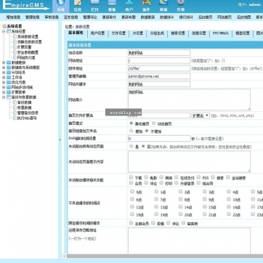This screenshot has width=263, height=263.
Task: Click the sidebar collapse arrow handle
Action: (x=60, y=139)
